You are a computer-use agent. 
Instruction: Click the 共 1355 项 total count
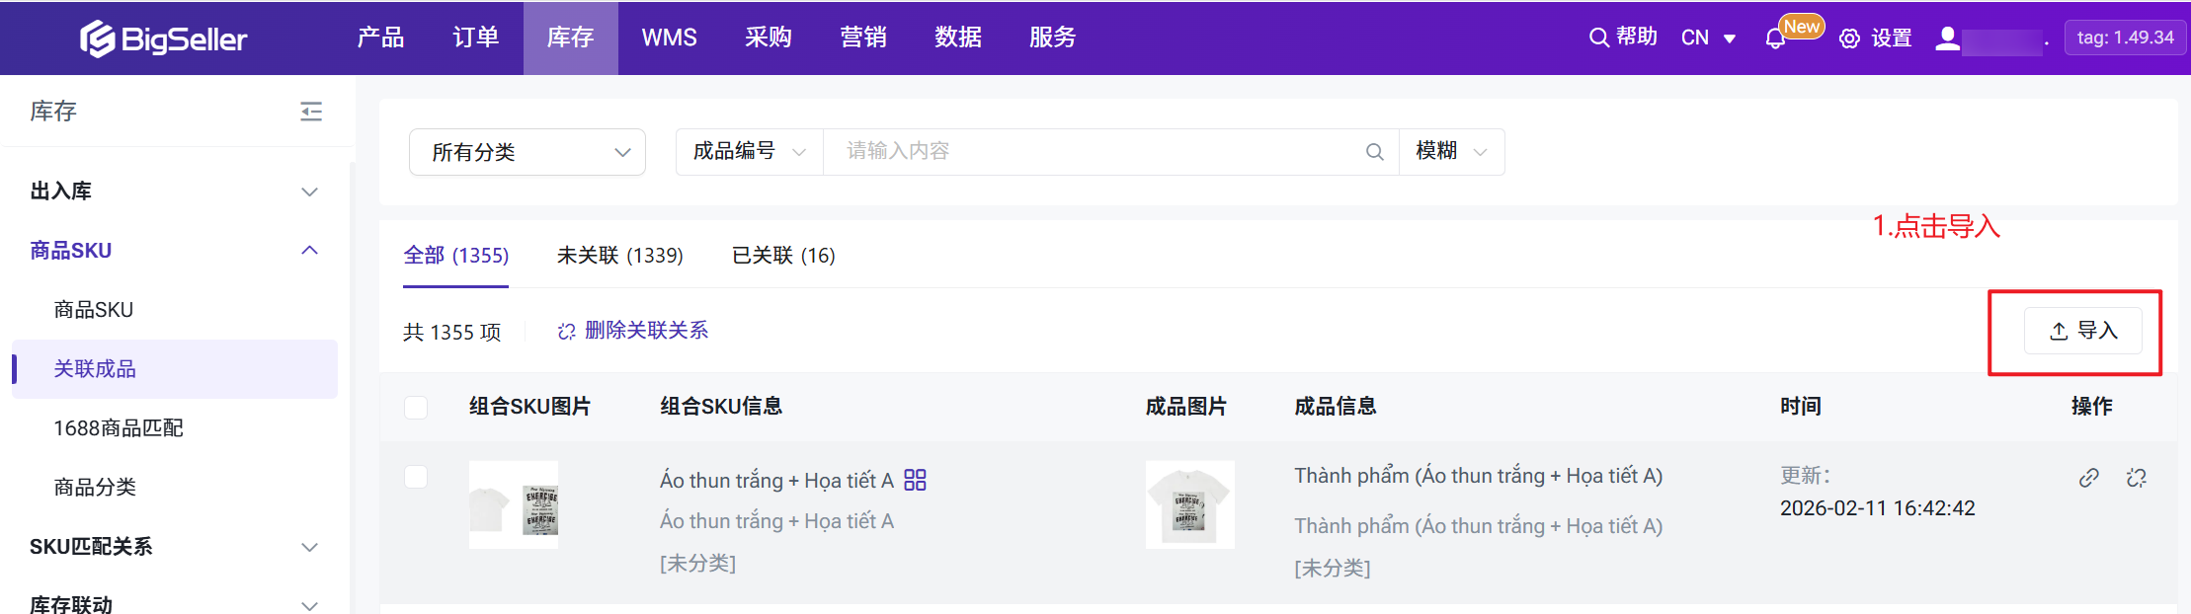click(x=451, y=333)
